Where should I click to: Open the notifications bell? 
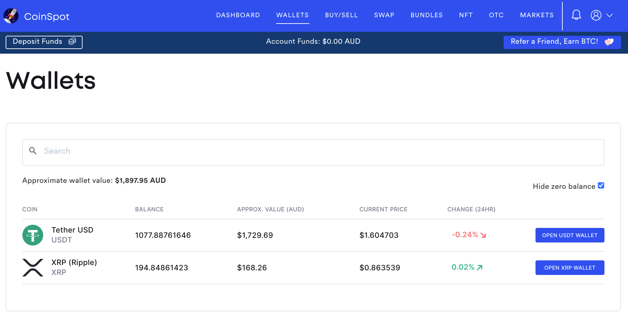[576, 15]
